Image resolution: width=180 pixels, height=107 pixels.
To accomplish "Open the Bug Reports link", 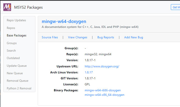I will pyautogui.click(x=106, y=37).
